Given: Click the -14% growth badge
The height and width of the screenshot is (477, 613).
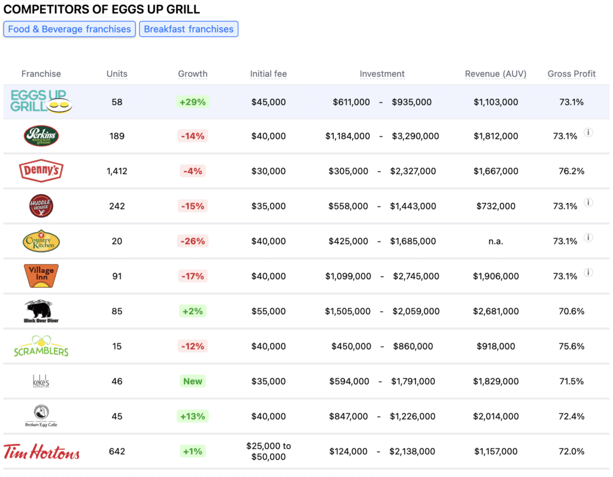Looking at the screenshot, I should [x=193, y=136].
